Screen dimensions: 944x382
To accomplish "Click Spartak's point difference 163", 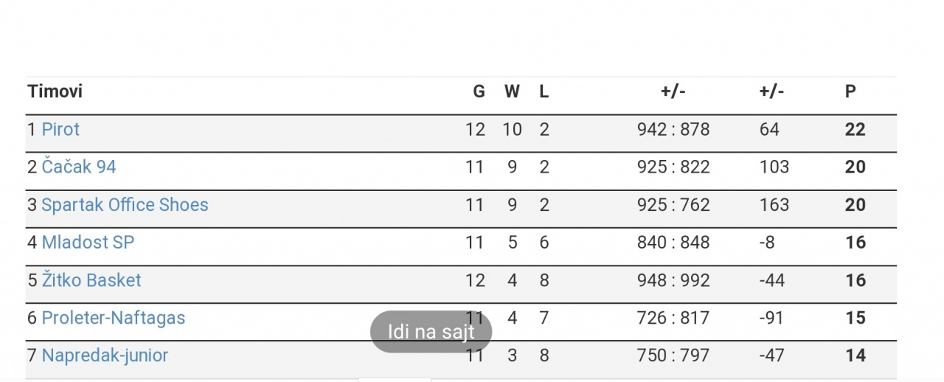I will (x=774, y=205).
